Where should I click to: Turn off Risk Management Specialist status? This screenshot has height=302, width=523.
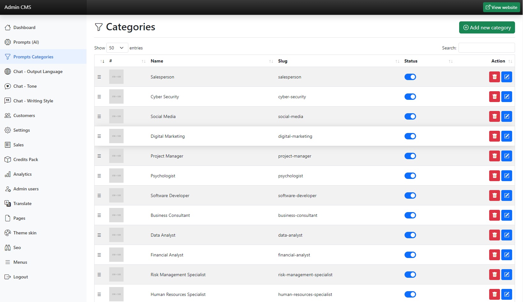(x=410, y=275)
